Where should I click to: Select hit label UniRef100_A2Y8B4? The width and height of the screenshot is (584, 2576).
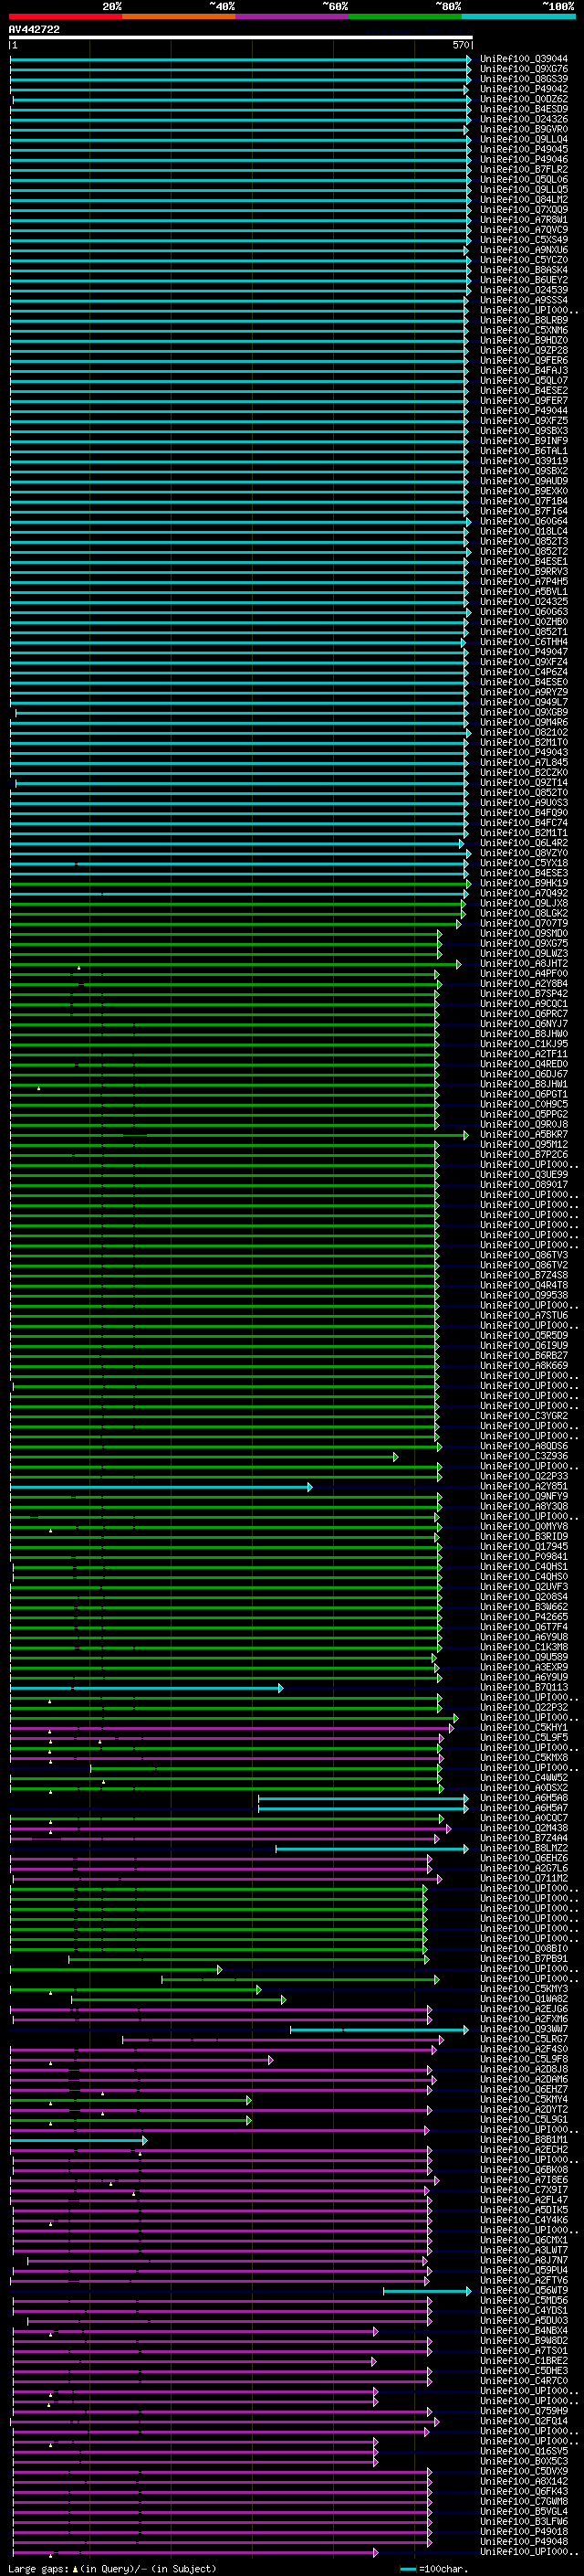[523, 983]
